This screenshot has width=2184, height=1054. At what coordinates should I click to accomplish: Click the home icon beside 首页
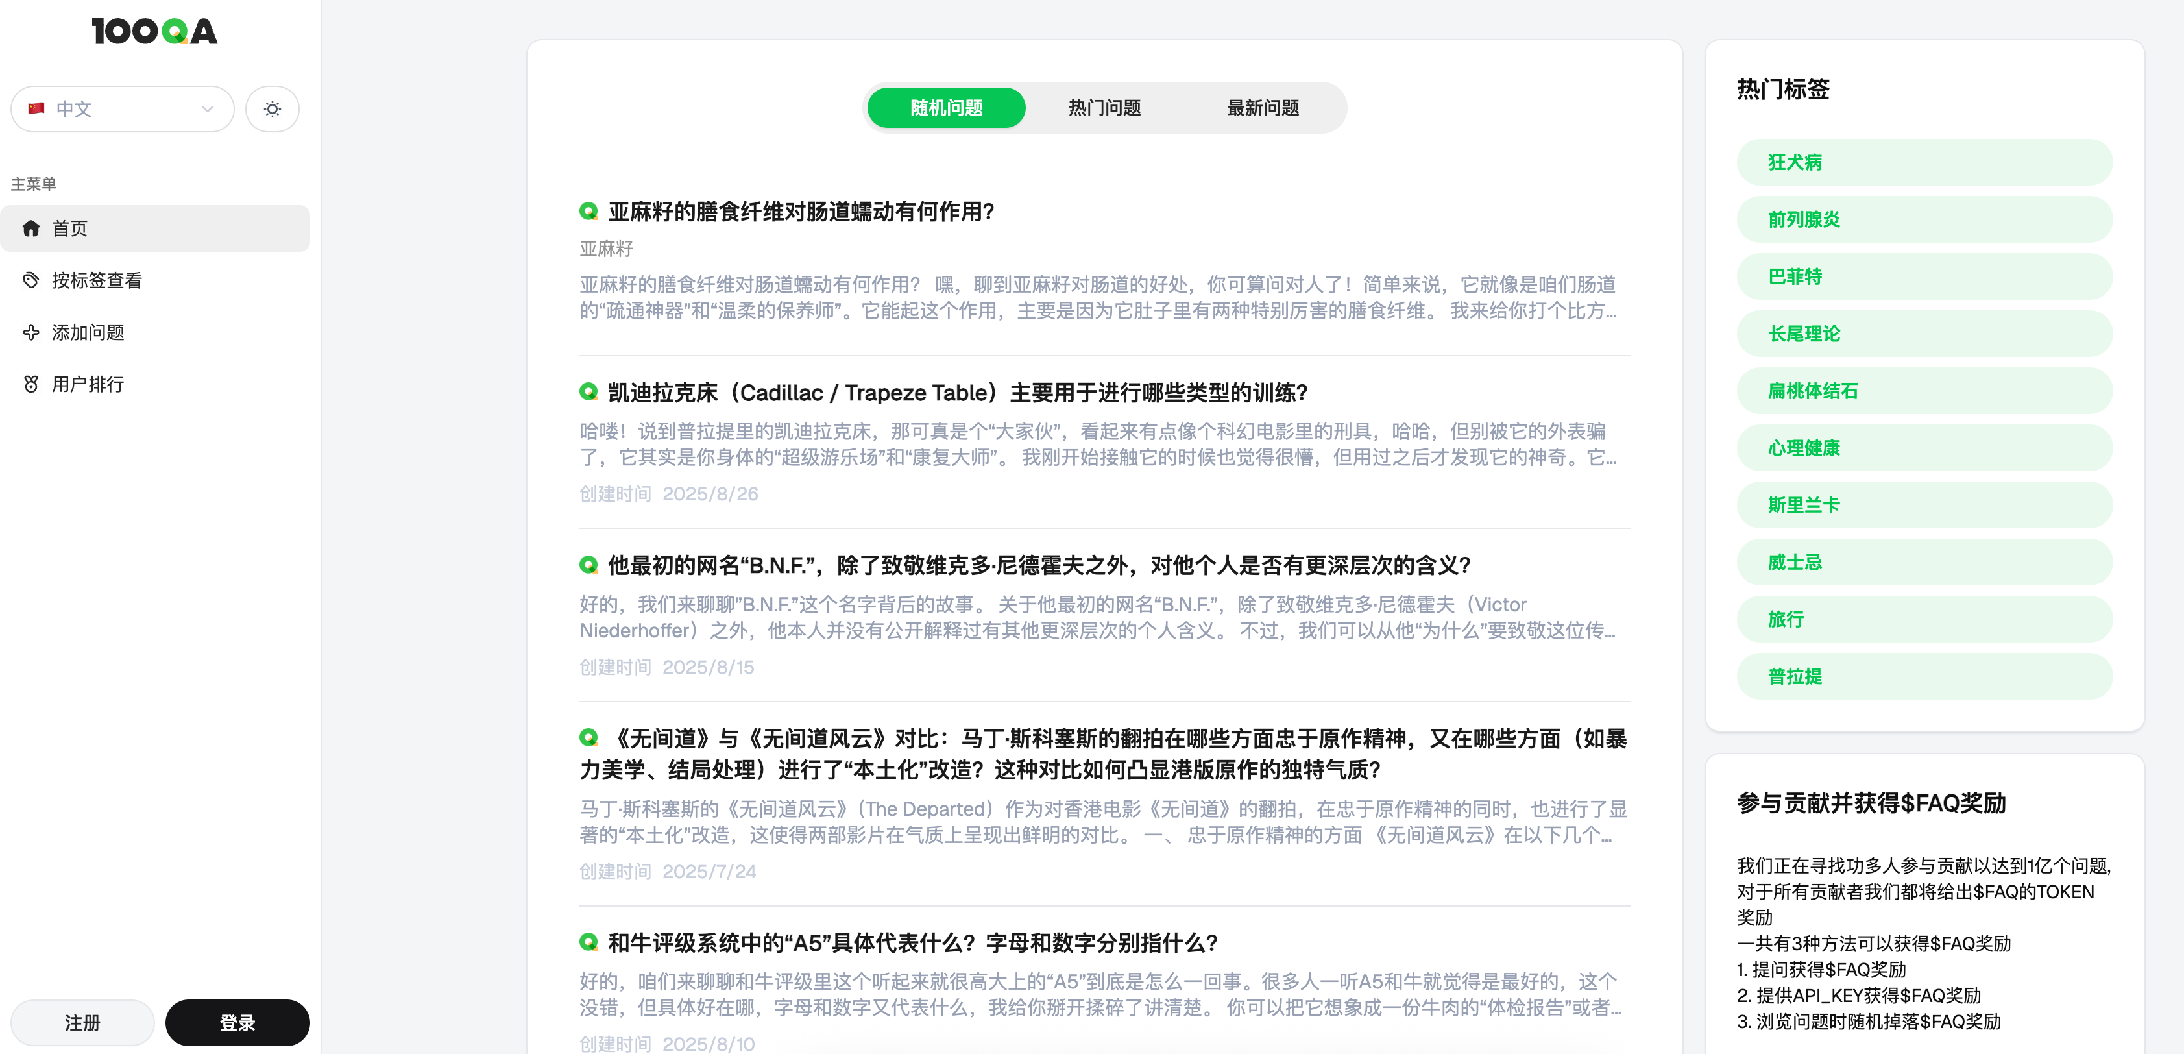[31, 228]
